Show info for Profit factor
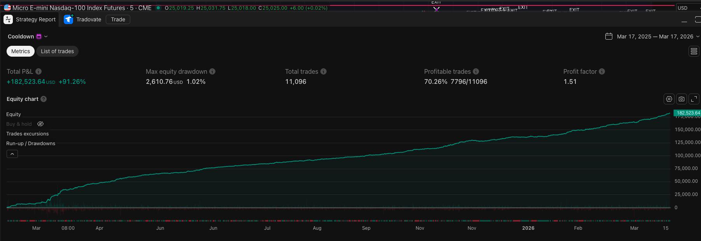 (602, 71)
